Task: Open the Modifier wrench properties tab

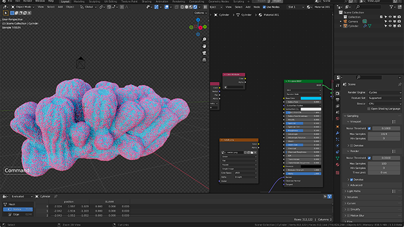Action: [x=338, y=133]
